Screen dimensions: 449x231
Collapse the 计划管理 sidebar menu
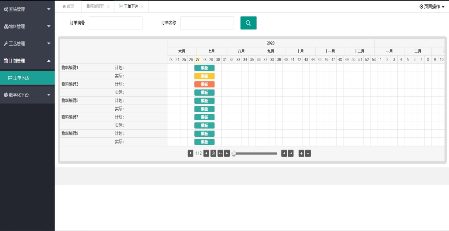(27, 61)
